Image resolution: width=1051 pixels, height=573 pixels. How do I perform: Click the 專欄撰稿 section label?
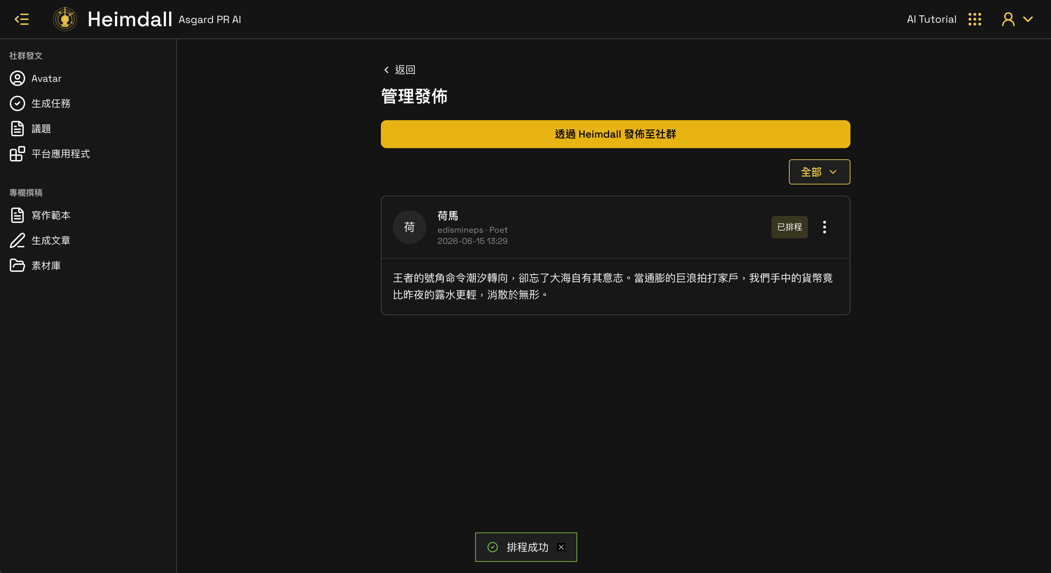(26, 192)
